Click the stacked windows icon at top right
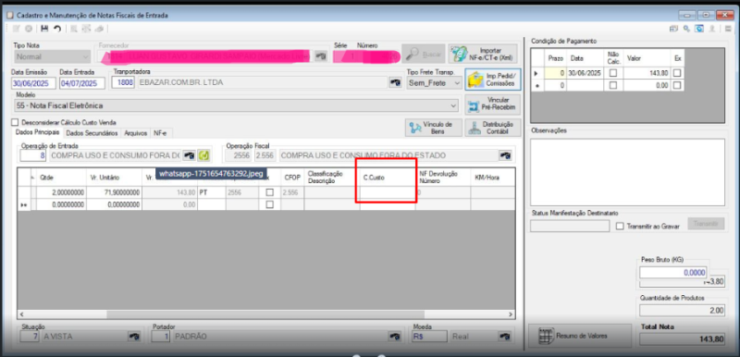 (673, 29)
